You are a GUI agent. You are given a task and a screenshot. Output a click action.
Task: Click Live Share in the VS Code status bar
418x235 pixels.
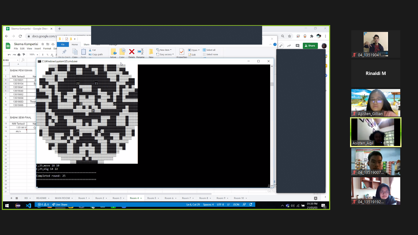(60, 204)
